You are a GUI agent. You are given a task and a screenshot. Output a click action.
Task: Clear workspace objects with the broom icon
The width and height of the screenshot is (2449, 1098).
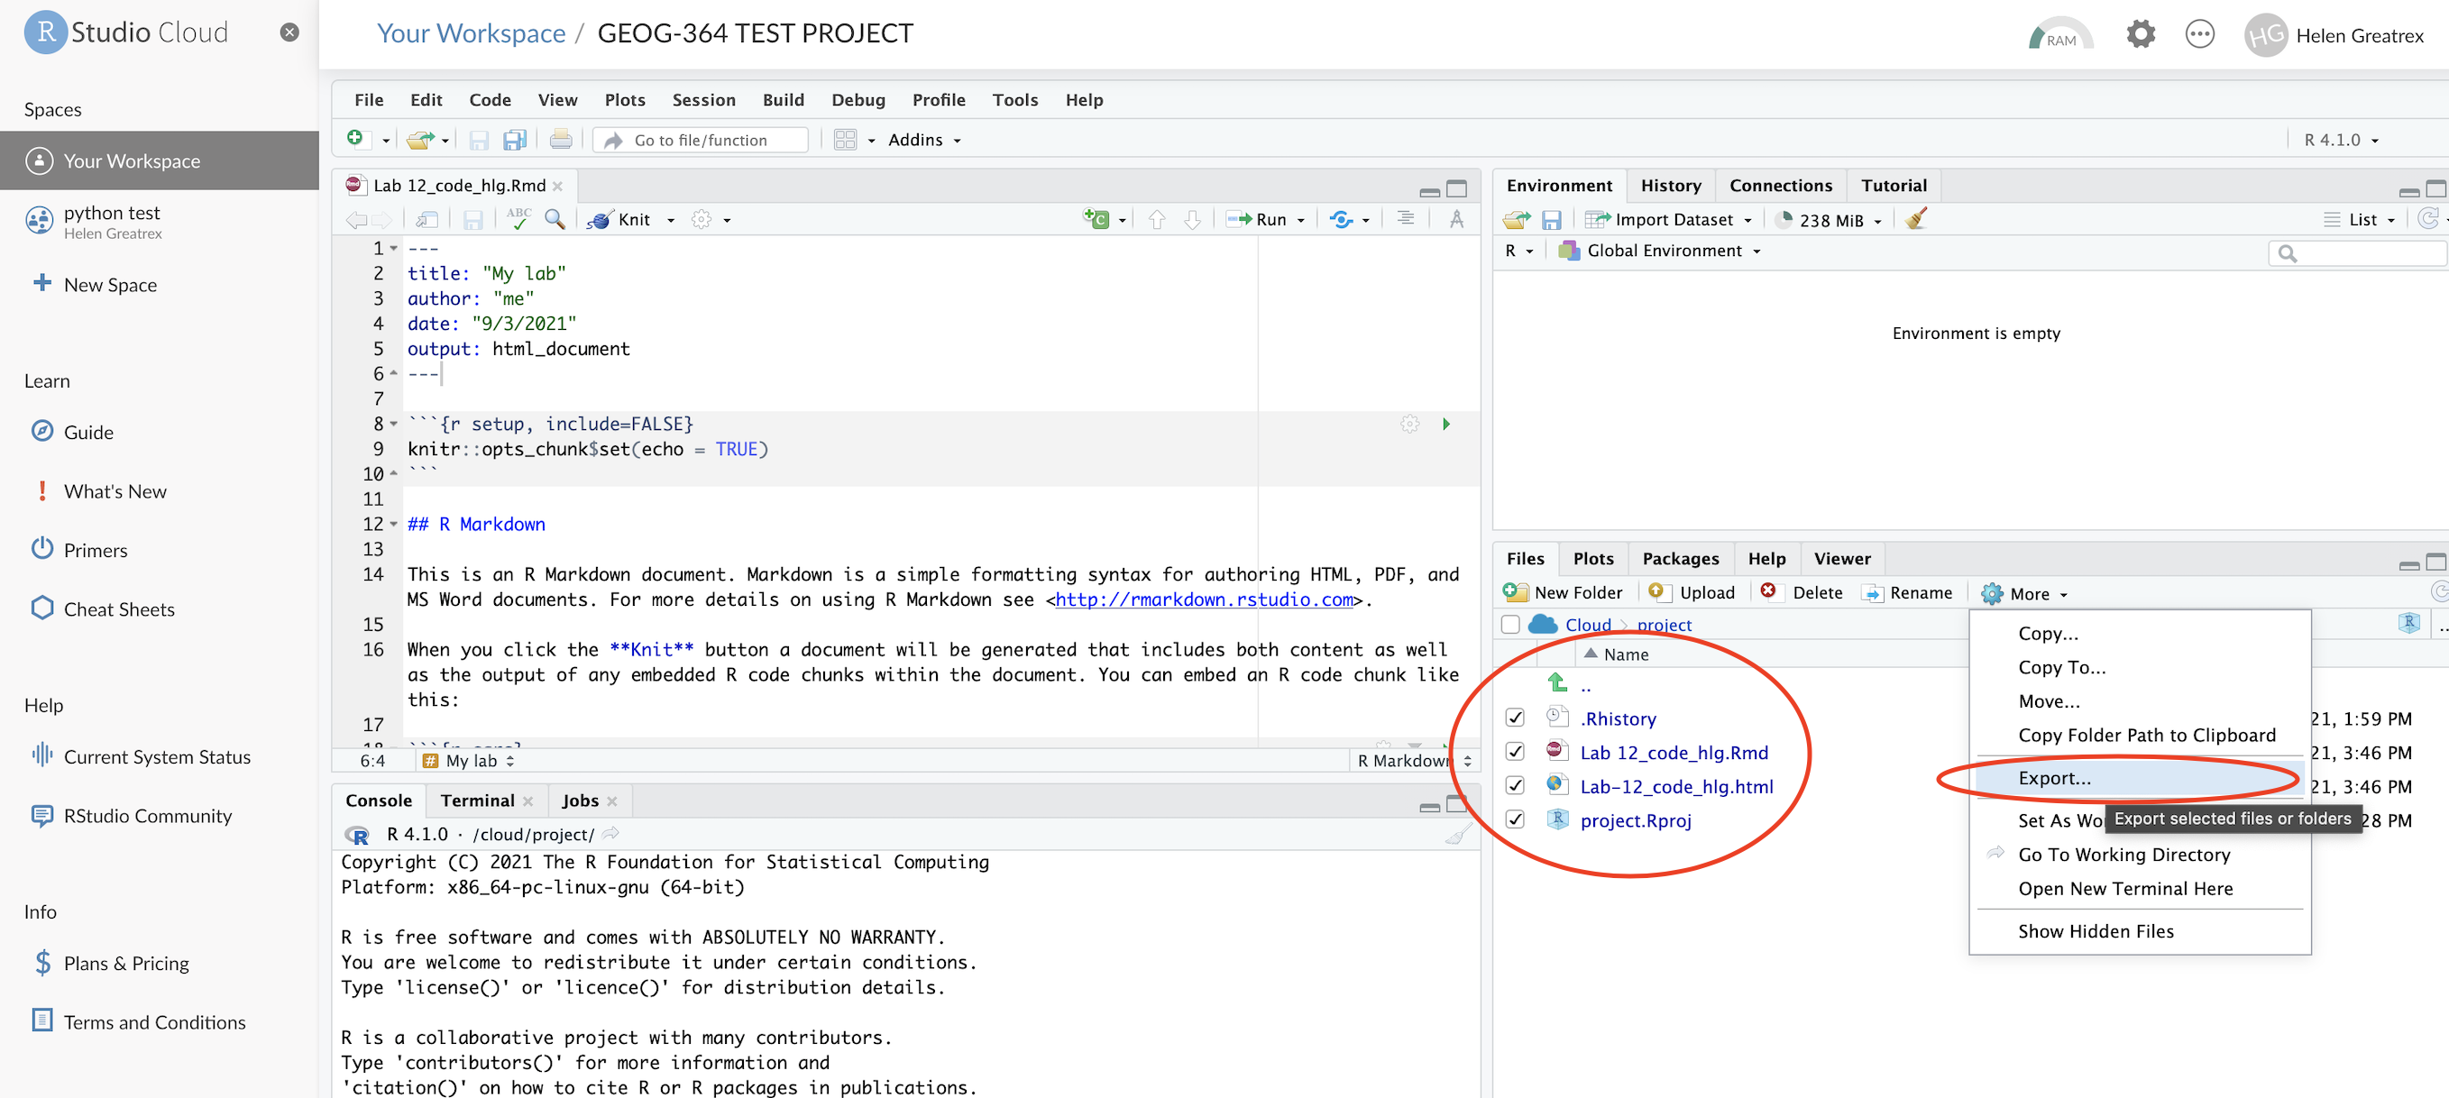tap(1917, 219)
